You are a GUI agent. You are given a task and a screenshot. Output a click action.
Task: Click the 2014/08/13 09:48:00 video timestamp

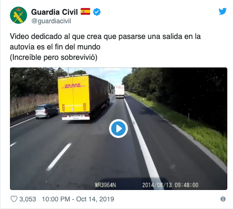point(170,185)
